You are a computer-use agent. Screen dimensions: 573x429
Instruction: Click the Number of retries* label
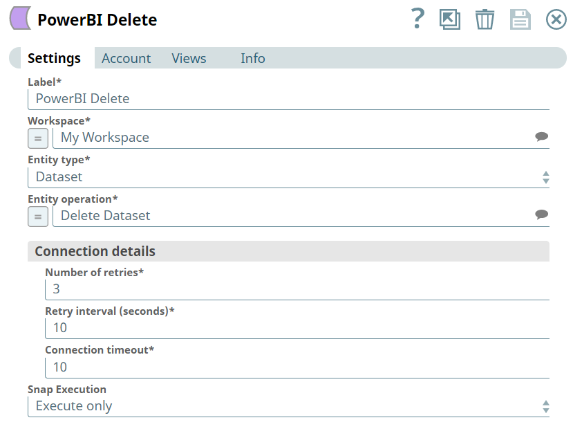94,273
